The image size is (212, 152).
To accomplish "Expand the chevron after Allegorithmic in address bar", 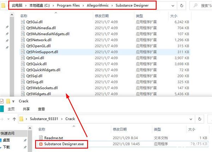I will [x=112, y=6].
